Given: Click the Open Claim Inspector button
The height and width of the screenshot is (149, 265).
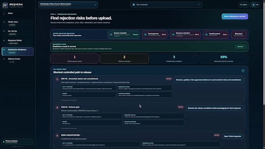Looking at the screenshot, I should (233, 136).
